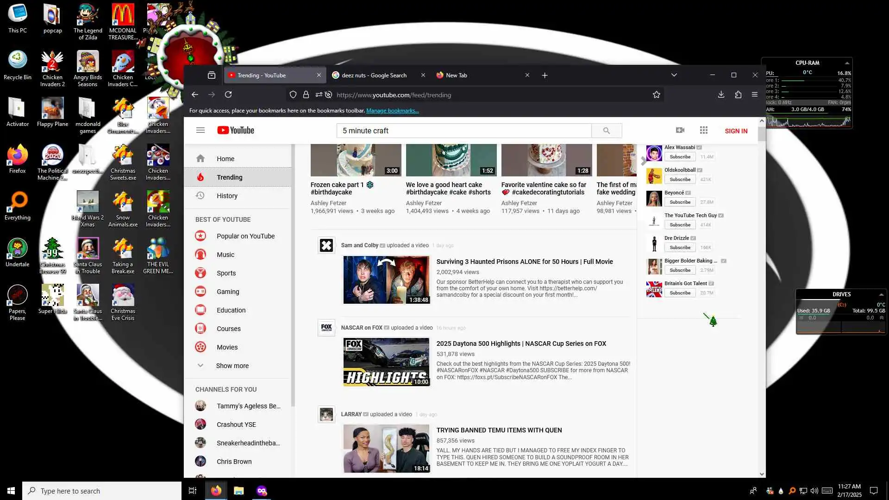889x500 pixels.
Task: Click the YouTube search magnifier button
Action: pos(606,131)
